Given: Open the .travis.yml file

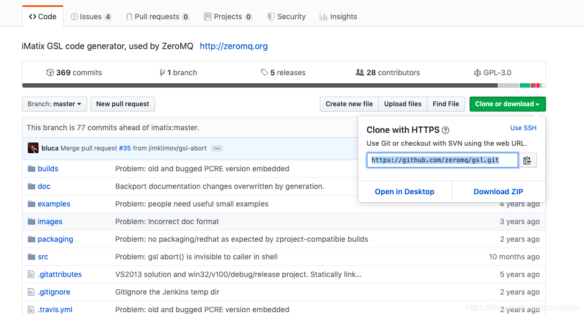Looking at the screenshot, I should point(55,310).
